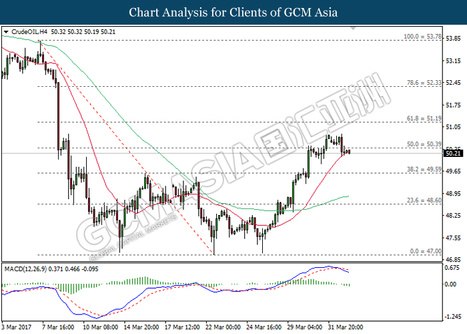Click the 53.15 price axis value
Image resolution: width=467 pixels, height=334 pixels.
pos(453,61)
